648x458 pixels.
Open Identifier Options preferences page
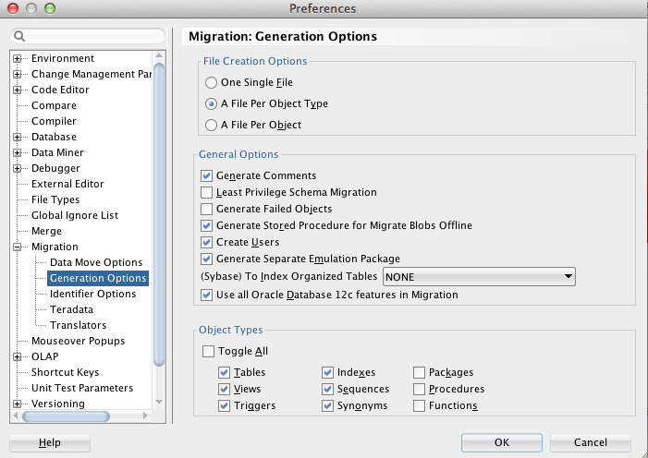click(92, 294)
